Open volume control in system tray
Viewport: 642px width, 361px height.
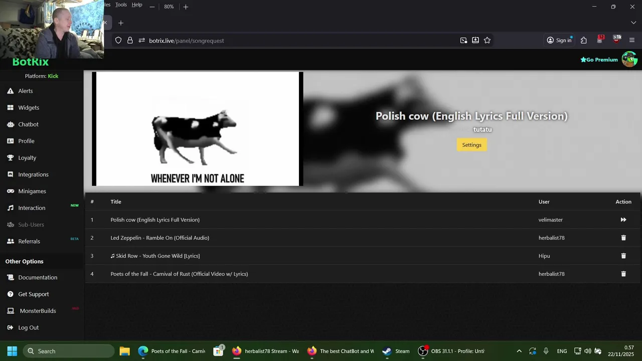point(587,351)
